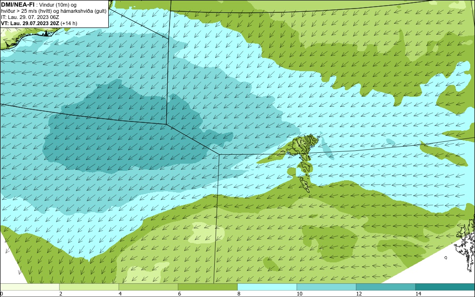Click the legend label "12"
This screenshot has width=475, height=297.
click(x=359, y=294)
